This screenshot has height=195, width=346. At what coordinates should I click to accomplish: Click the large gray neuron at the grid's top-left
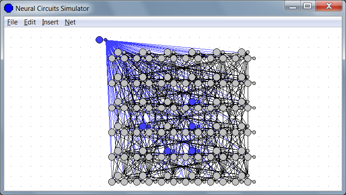[x=118, y=52]
